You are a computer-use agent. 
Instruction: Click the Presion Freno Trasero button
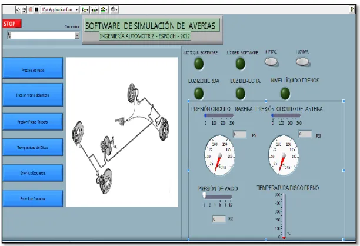pyautogui.click(x=32, y=122)
